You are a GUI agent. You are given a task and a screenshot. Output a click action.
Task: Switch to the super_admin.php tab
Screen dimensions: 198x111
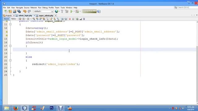click(46, 16)
